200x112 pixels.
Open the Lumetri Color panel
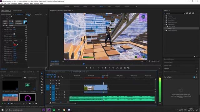[x=168, y=65]
